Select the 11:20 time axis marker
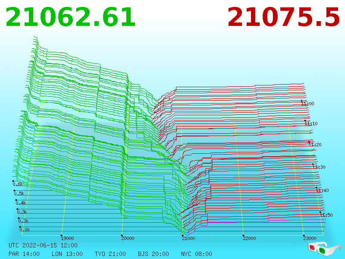This screenshot has width=345, height=259. pos(315,145)
